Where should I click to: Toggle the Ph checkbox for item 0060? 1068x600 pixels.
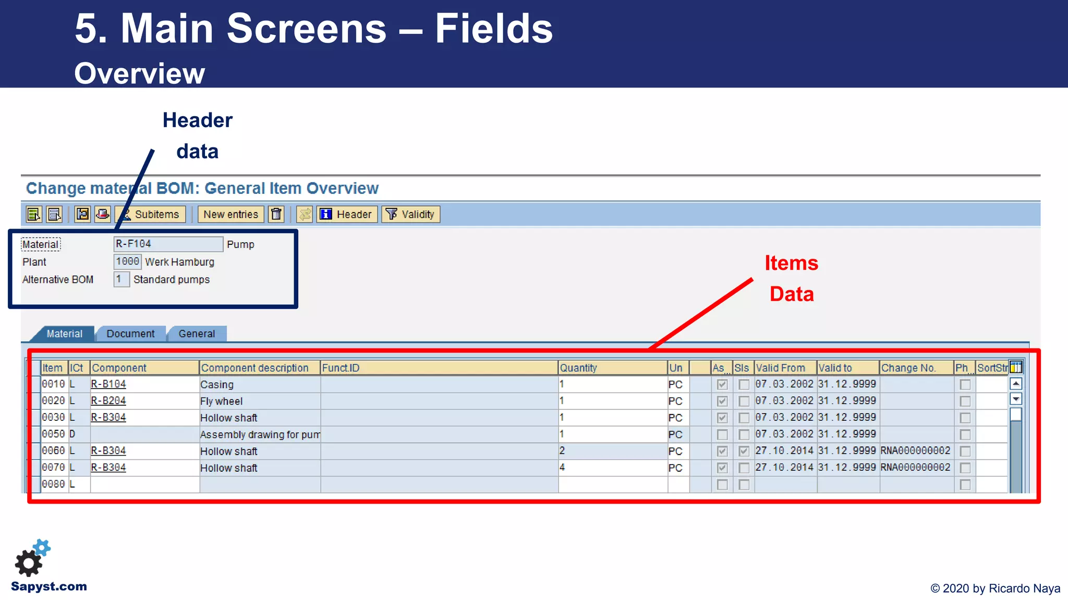click(965, 451)
